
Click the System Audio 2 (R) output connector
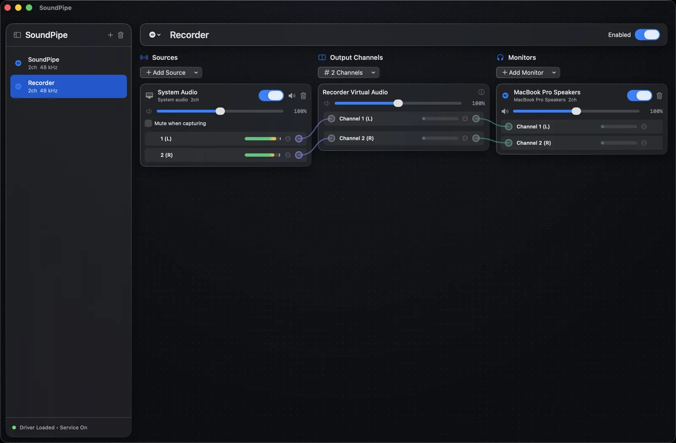(x=299, y=155)
